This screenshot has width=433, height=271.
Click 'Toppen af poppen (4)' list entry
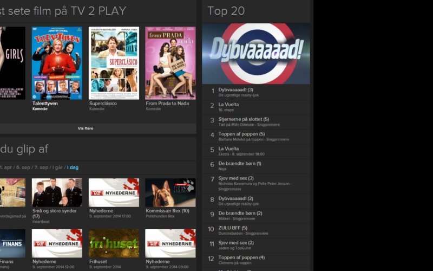(241, 257)
